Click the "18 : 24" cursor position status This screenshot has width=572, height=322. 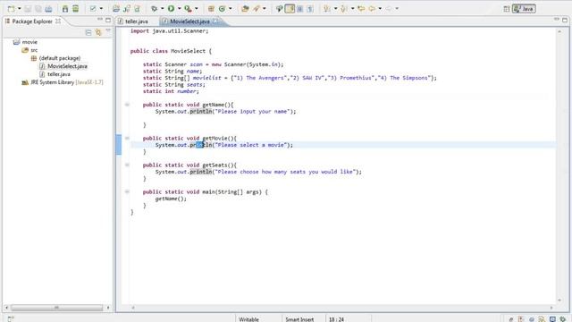[x=336, y=319]
